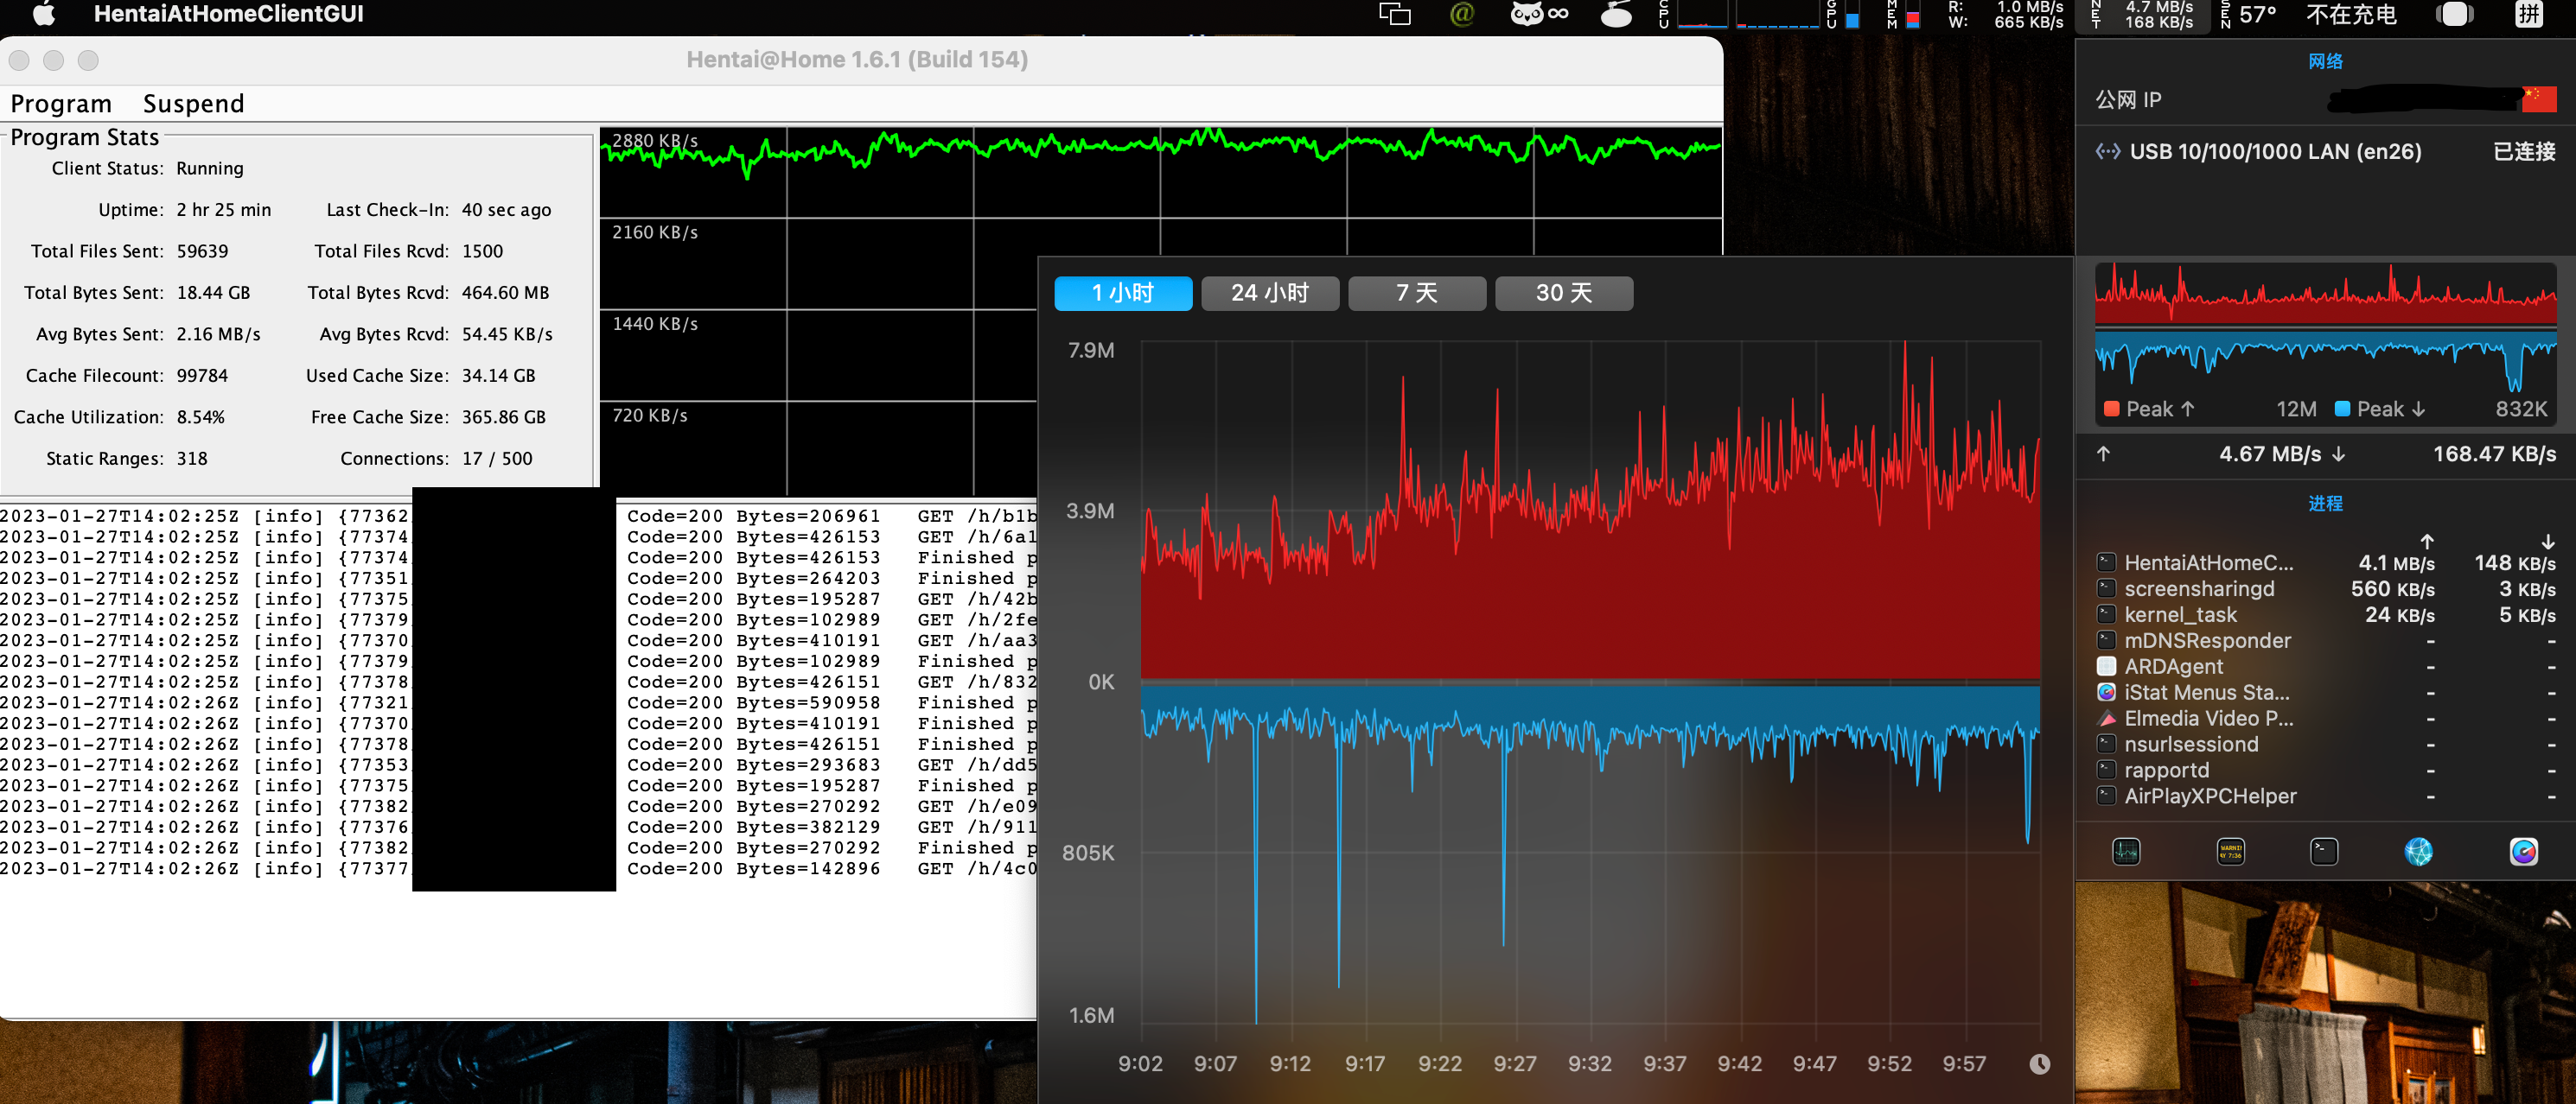
Task: Click the USB LAN interface arrows icon
Action: 2107,152
